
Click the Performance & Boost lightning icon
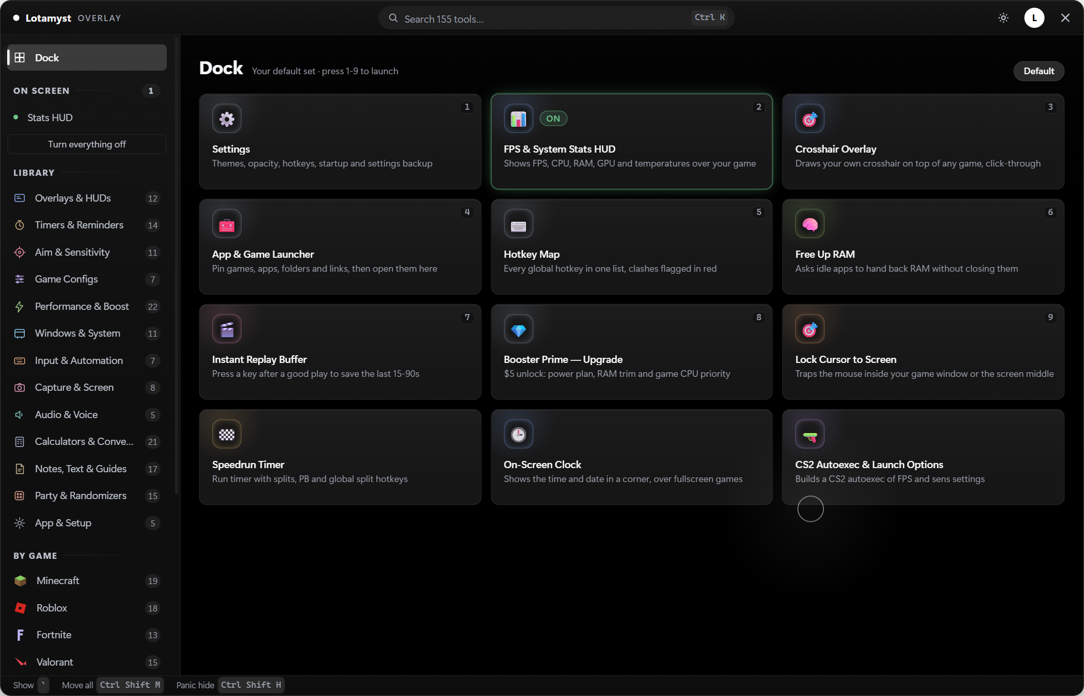(20, 307)
